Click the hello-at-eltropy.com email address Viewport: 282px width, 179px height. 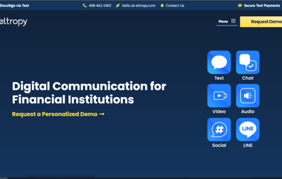[x=139, y=5]
